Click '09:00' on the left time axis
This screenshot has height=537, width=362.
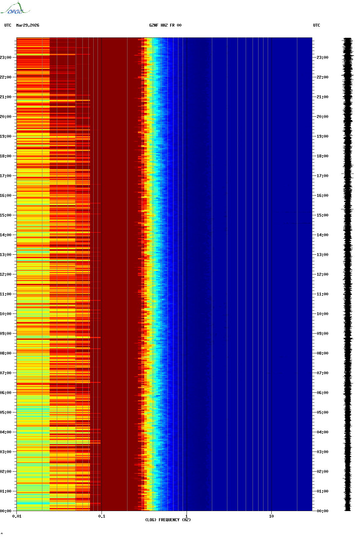coord(6,334)
